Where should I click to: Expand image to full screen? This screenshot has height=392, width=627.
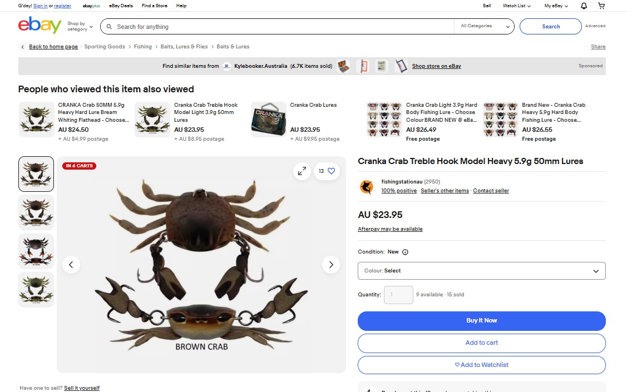click(x=302, y=171)
